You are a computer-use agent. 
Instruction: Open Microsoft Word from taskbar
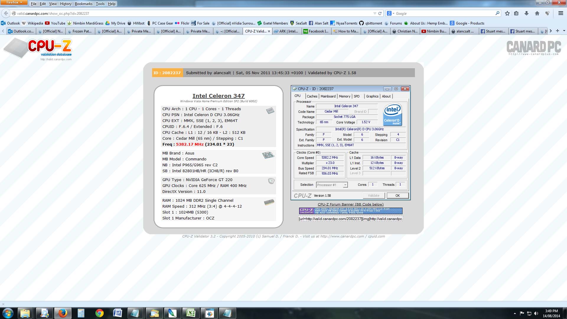tap(118, 313)
